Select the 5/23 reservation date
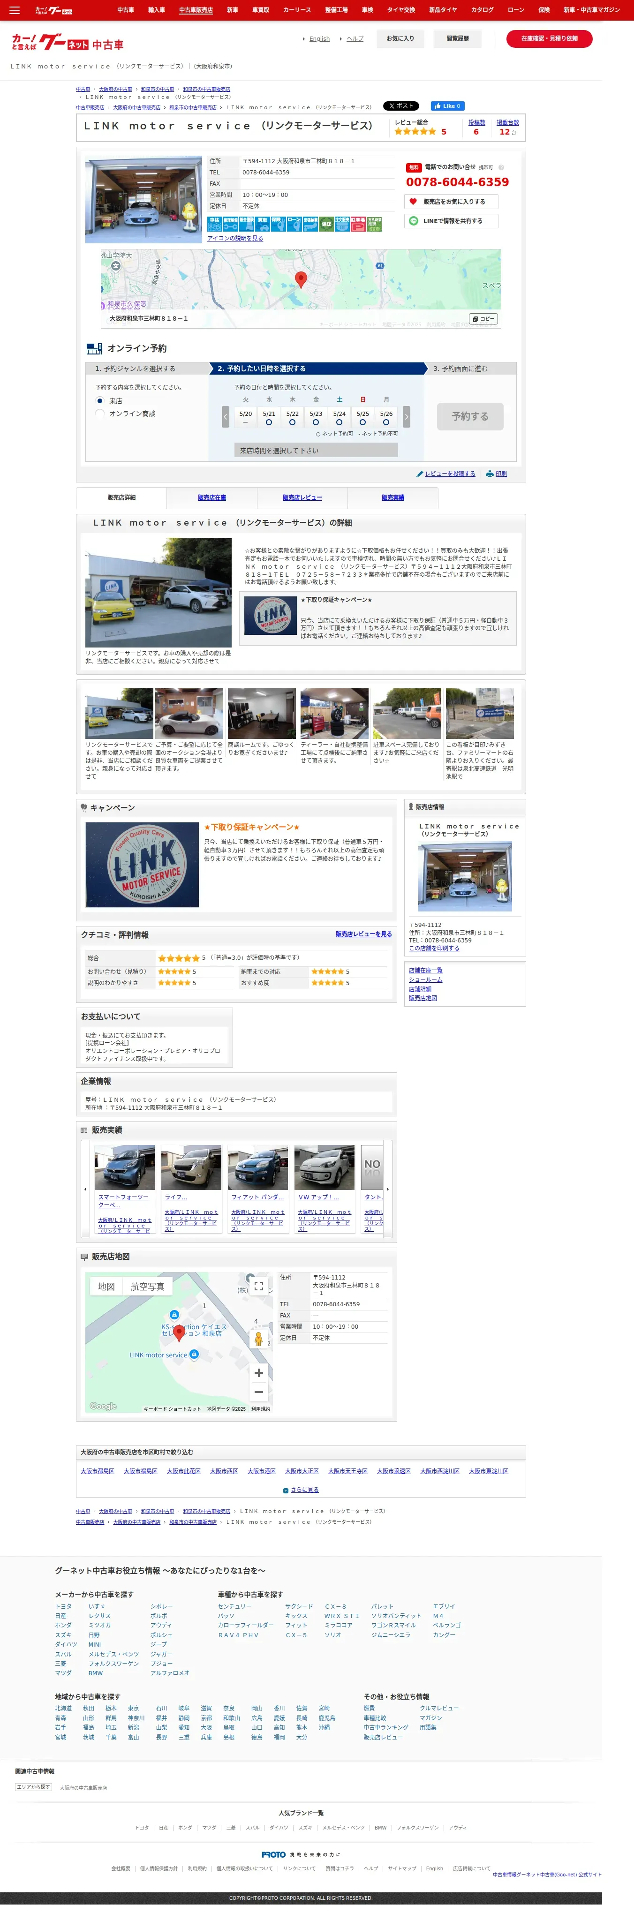The height and width of the screenshot is (1905, 634). (x=316, y=418)
